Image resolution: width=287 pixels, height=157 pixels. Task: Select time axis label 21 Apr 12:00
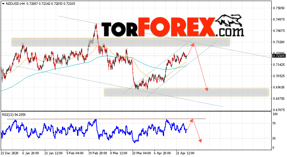pos(185,153)
